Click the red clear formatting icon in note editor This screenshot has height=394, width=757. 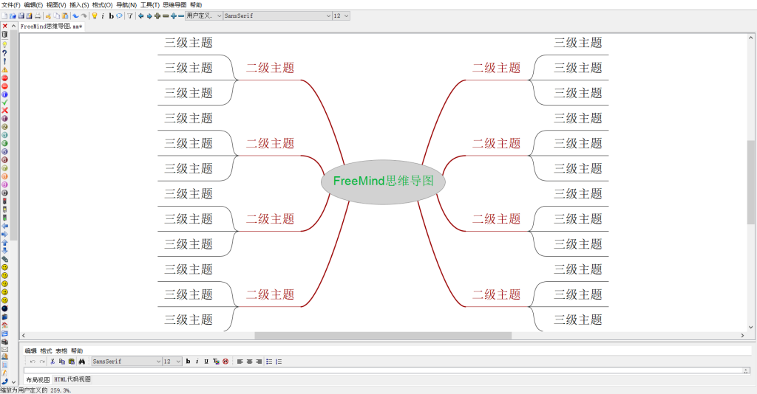tap(225, 362)
